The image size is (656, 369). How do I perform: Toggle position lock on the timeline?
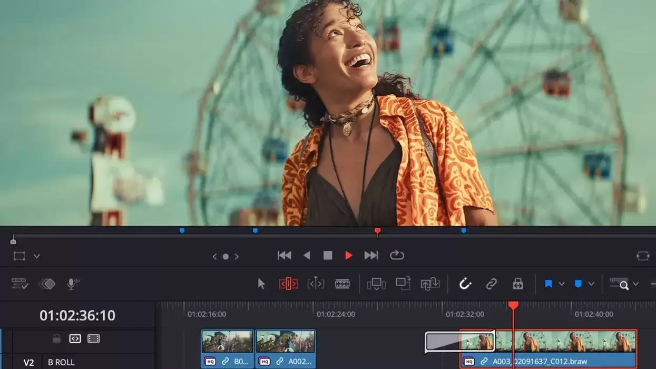(x=517, y=284)
